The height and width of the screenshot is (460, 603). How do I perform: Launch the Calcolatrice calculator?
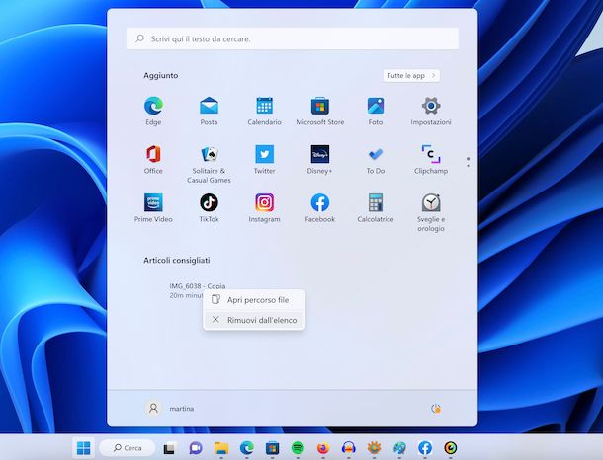point(376,207)
